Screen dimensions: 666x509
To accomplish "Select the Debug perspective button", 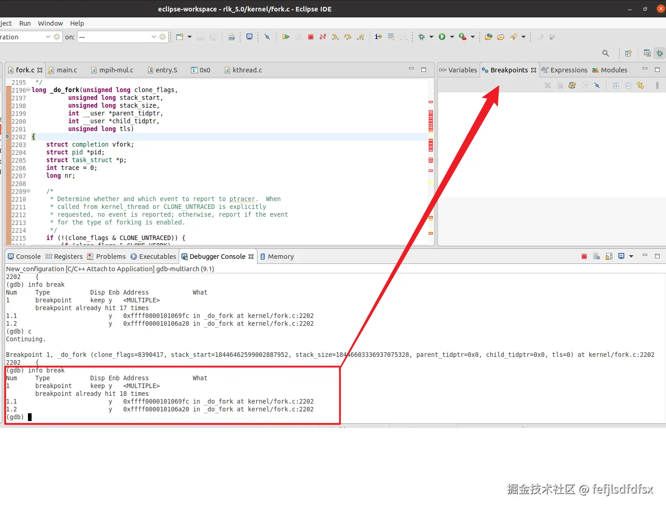I will [x=660, y=53].
